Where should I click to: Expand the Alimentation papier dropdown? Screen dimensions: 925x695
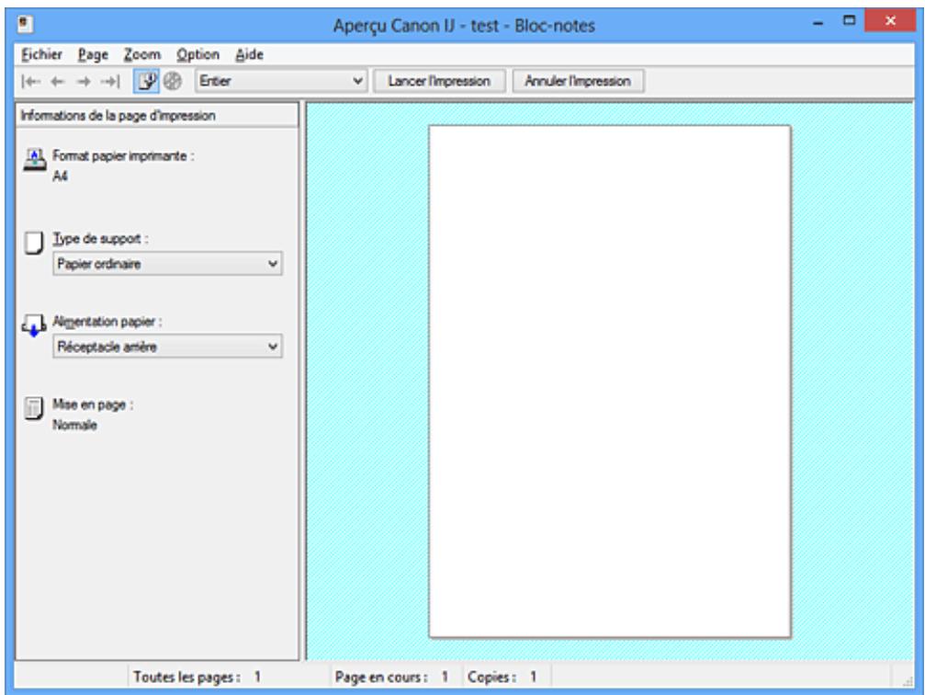coord(167,347)
